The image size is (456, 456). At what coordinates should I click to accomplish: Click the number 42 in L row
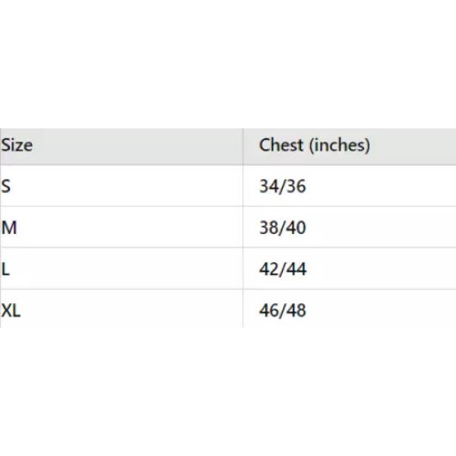269,269
